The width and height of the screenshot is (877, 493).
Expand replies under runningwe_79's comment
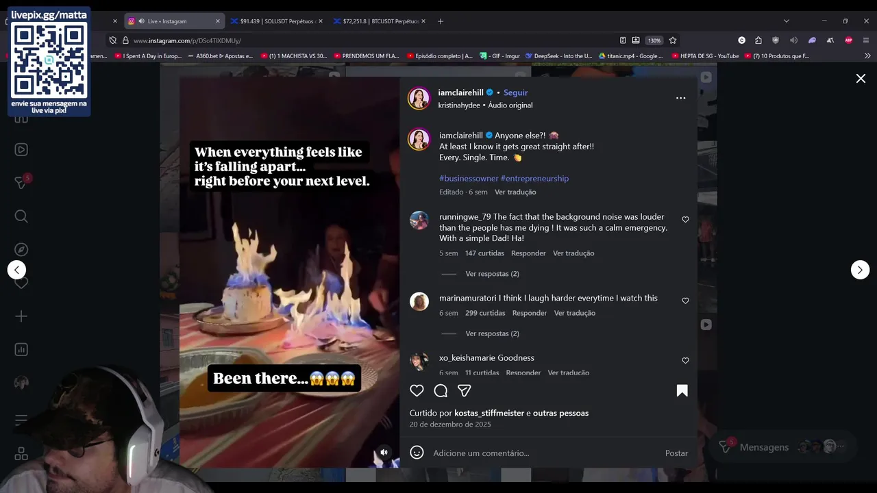pos(492,274)
